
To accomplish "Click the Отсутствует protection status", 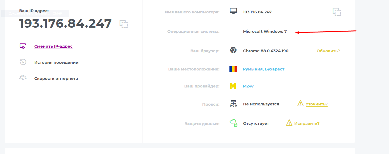I will tap(256, 123).
